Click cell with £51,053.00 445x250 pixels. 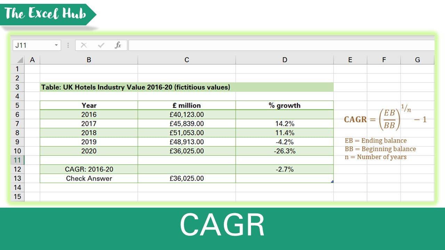coord(187,133)
